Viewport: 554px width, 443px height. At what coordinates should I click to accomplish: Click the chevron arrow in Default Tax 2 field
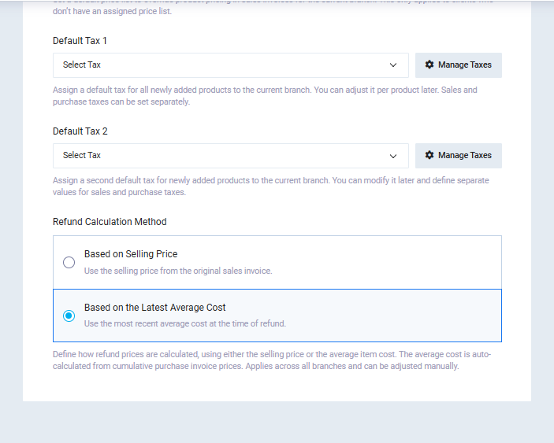click(x=393, y=156)
